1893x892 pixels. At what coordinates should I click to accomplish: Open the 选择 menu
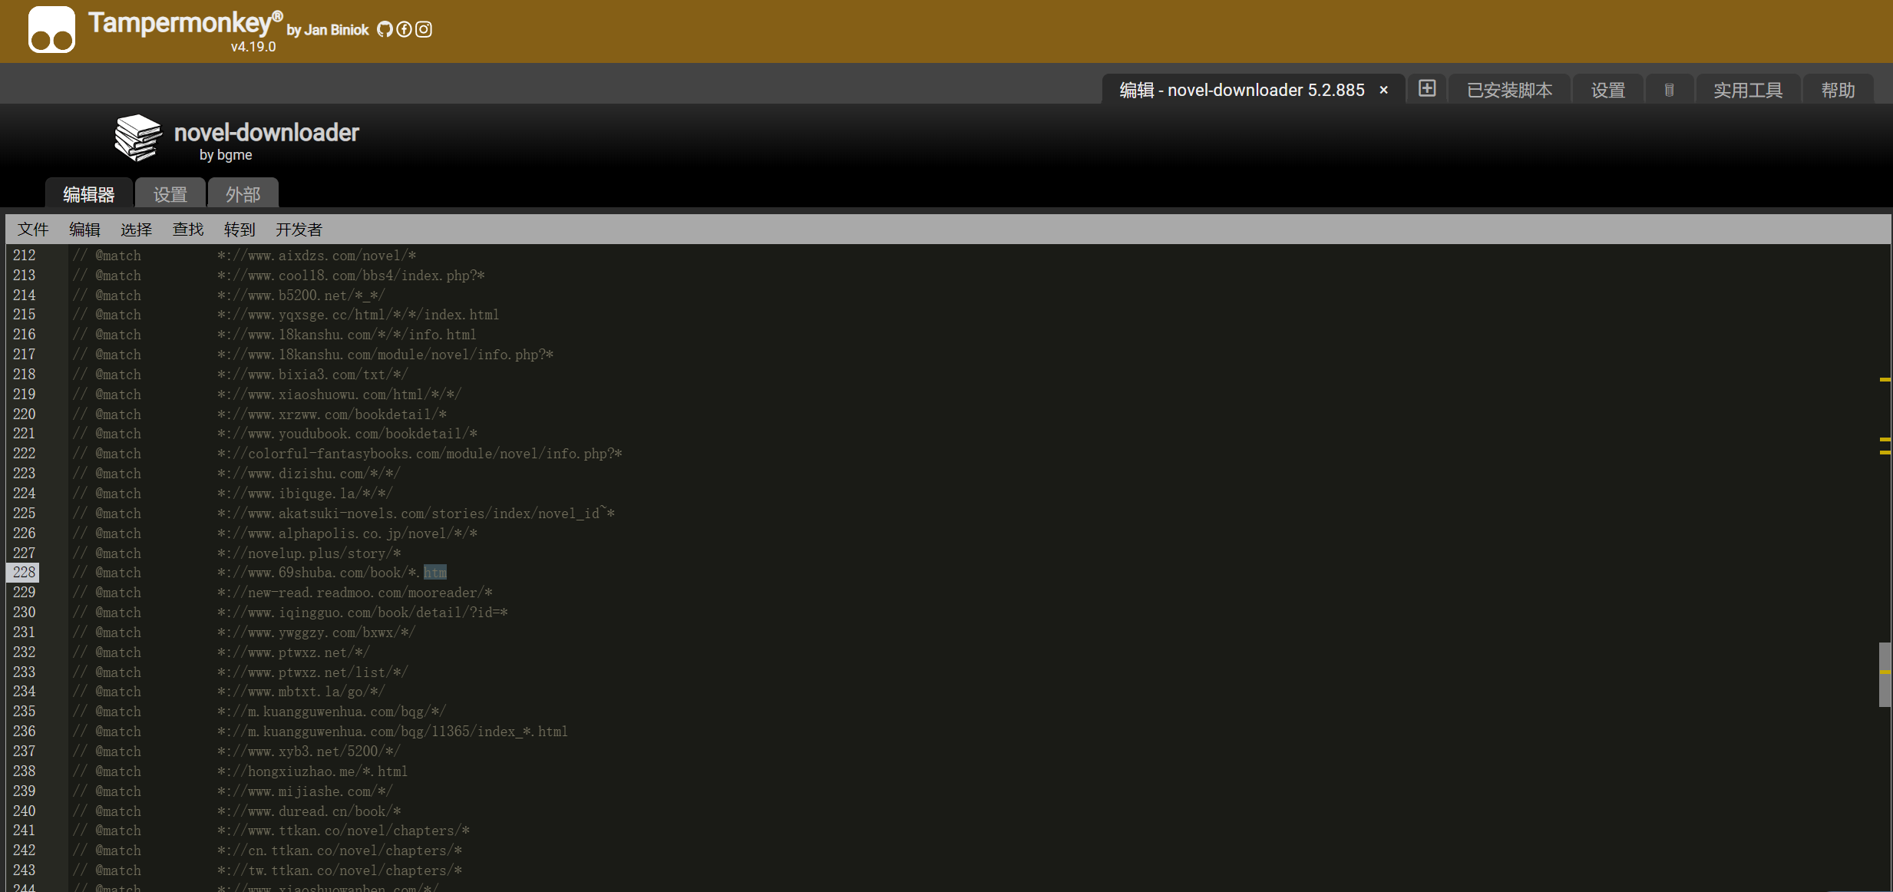click(136, 229)
